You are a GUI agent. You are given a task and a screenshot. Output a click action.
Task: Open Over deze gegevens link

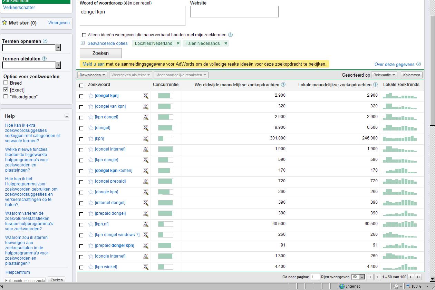tap(395, 64)
